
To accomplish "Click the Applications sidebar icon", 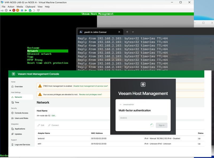I will tap(12, 129).
